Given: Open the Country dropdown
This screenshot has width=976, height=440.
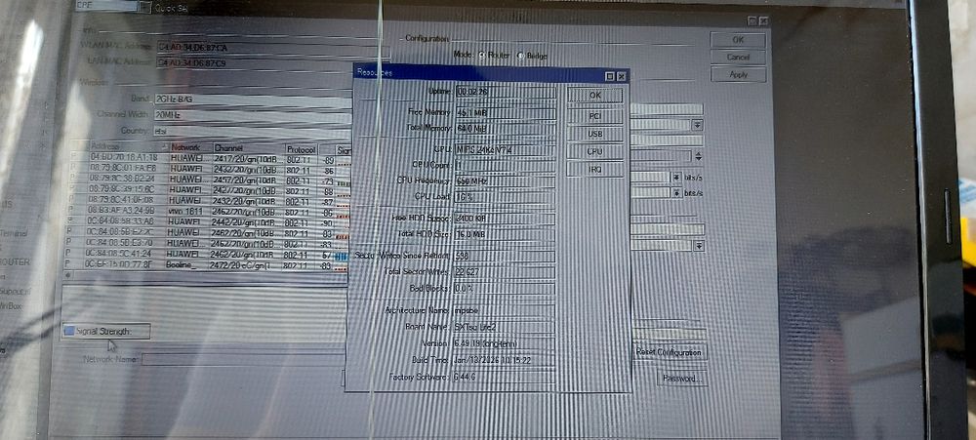Looking at the screenshot, I should coord(252,131).
